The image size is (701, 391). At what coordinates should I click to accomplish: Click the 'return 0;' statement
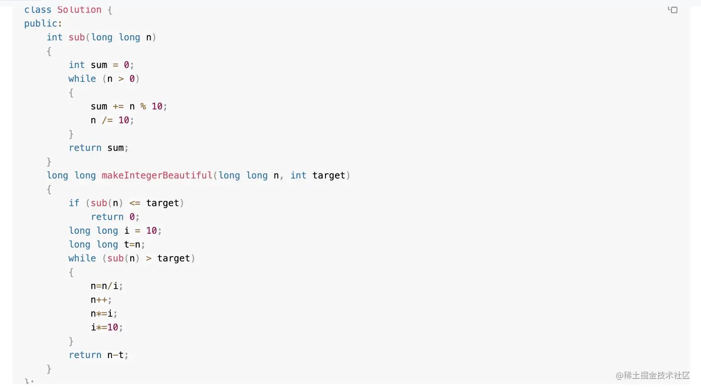[115, 217]
